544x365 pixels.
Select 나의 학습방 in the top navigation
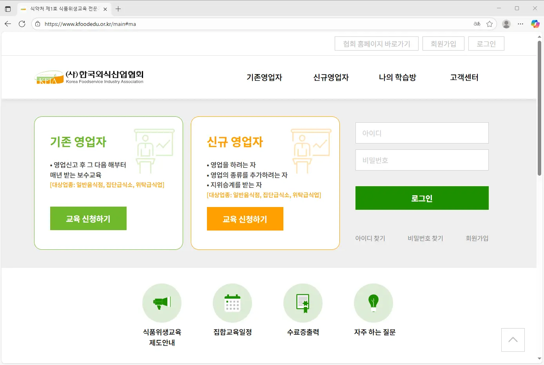397,78
